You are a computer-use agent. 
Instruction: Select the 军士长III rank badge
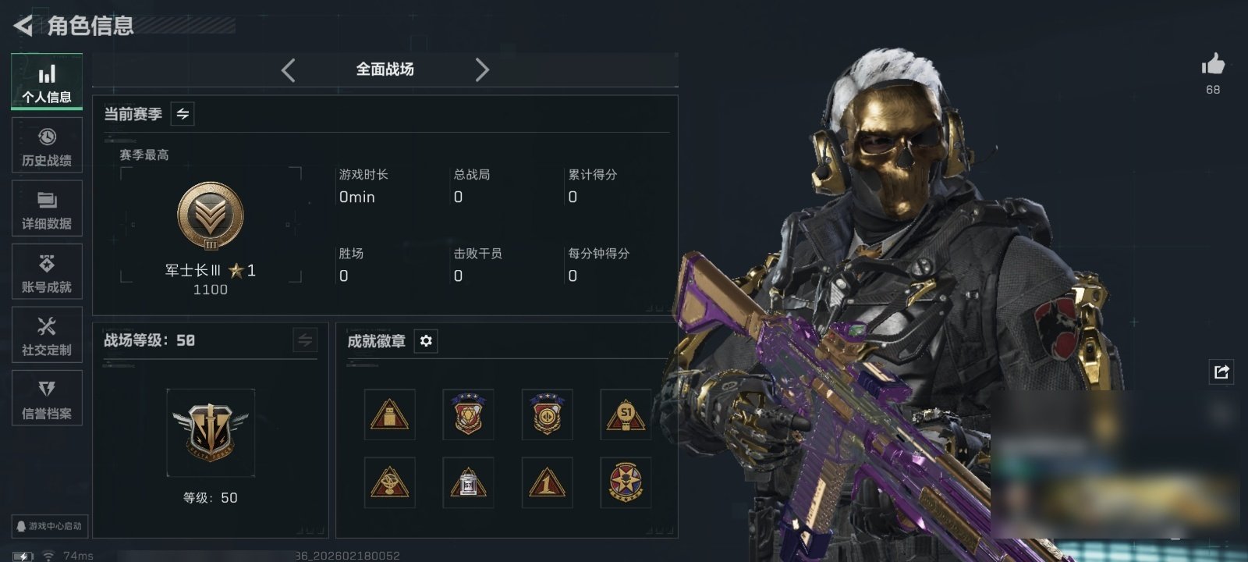(211, 216)
